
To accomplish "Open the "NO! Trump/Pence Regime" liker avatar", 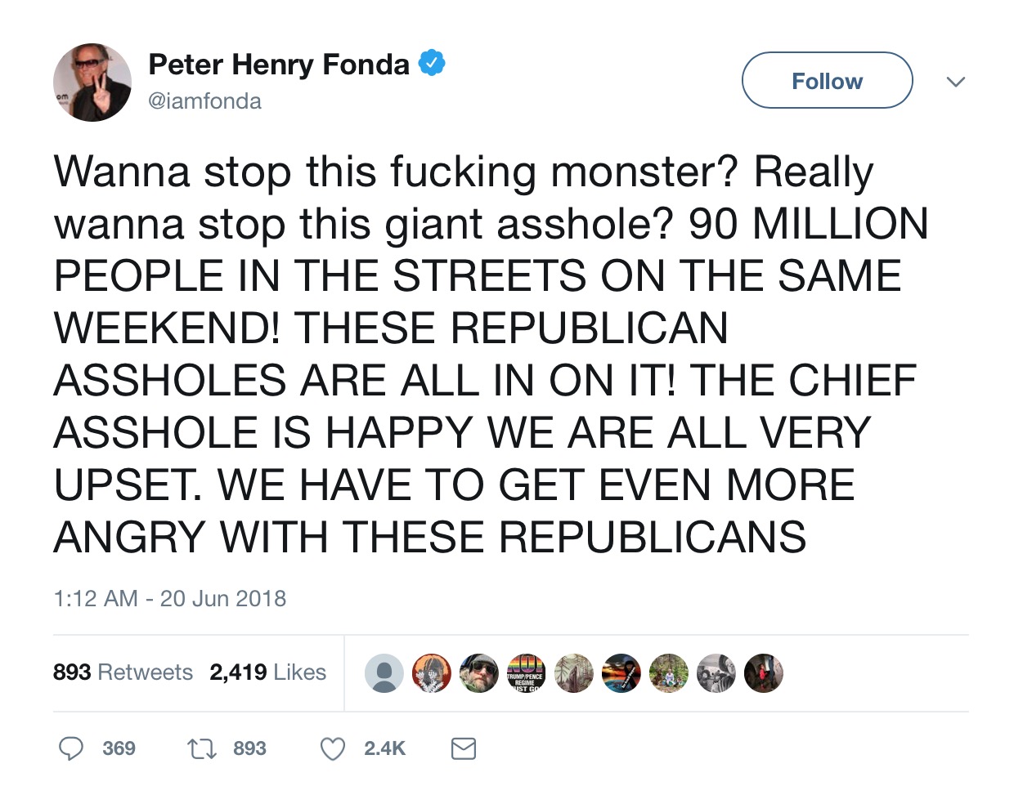I will pyautogui.click(x=527, y=673).
